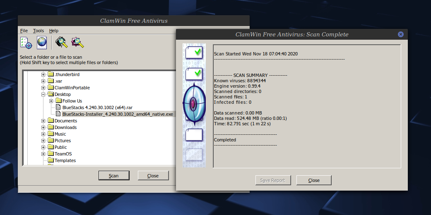Click the file icon of BlueStacks-Installer .exe

coord(58,114)
